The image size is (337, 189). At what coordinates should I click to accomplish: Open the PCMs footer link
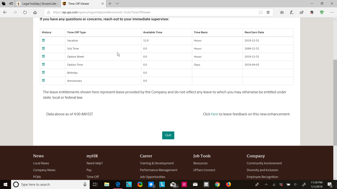pyautogui.click(x=37, y=177)
